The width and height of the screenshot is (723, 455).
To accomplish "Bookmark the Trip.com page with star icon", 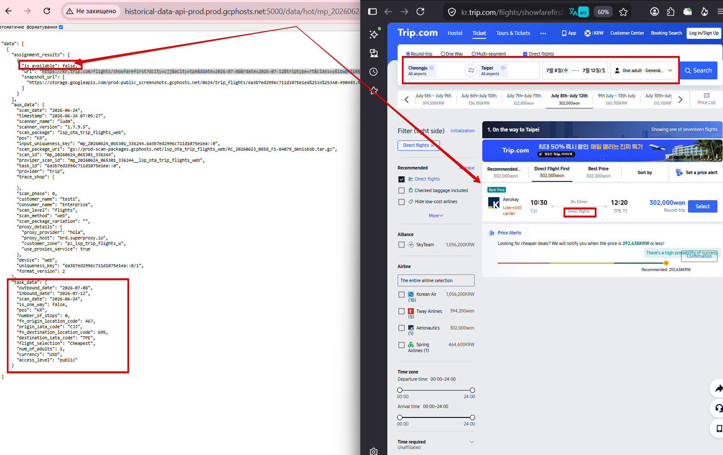I will pos(623,12).
